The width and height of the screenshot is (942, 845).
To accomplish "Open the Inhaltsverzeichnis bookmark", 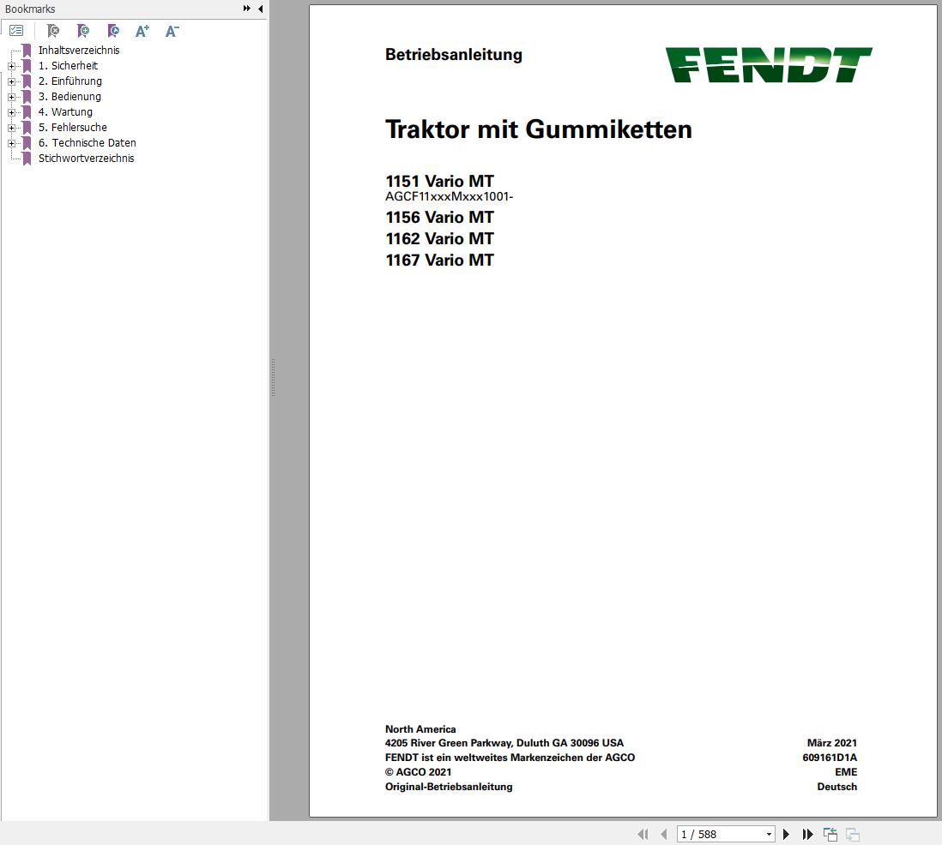I will (79, 51).
